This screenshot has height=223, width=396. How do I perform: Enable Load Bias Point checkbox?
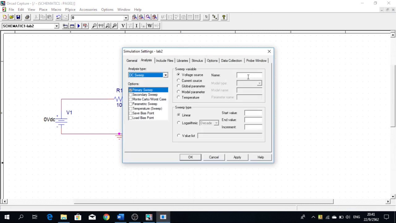pyautogui.click(x=131, y=118)
